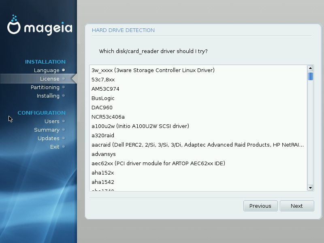Screen dimensions: 324x243
Task: Go back with the Previous button
Action: (x=260, y=206)
